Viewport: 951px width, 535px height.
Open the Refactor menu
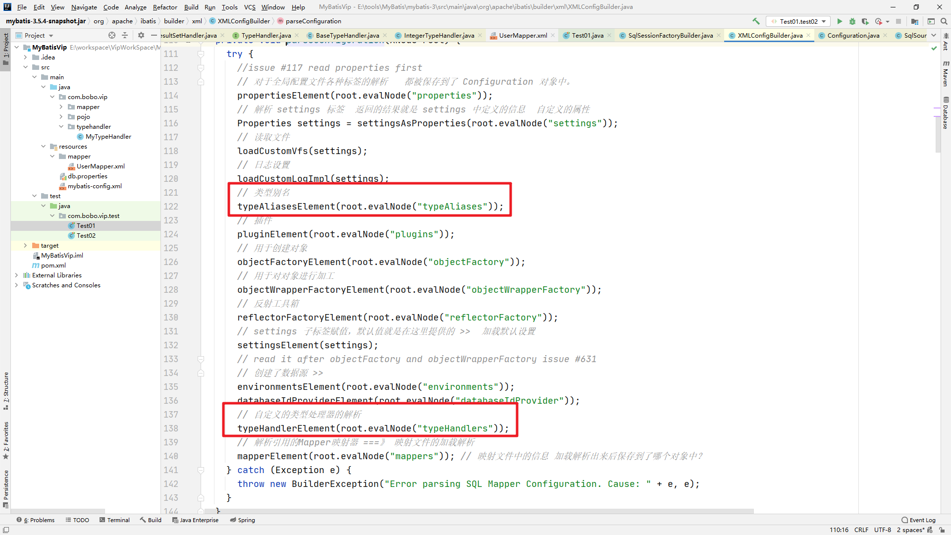[x=164, y=7]
